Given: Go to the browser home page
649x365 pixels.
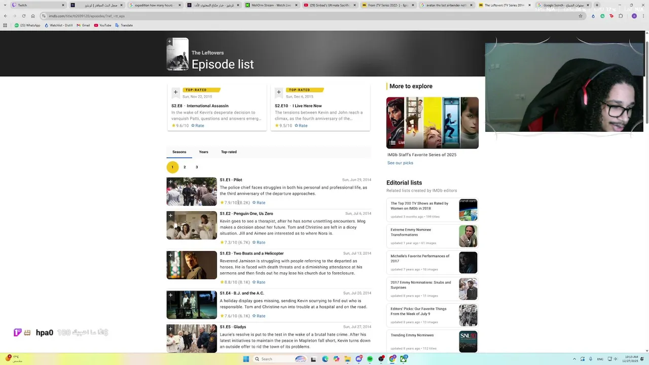Looking at the screenshot, I should (33, 16).
